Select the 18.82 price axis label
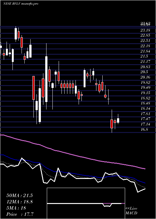 pyautogui.click(x=145, y=98)
